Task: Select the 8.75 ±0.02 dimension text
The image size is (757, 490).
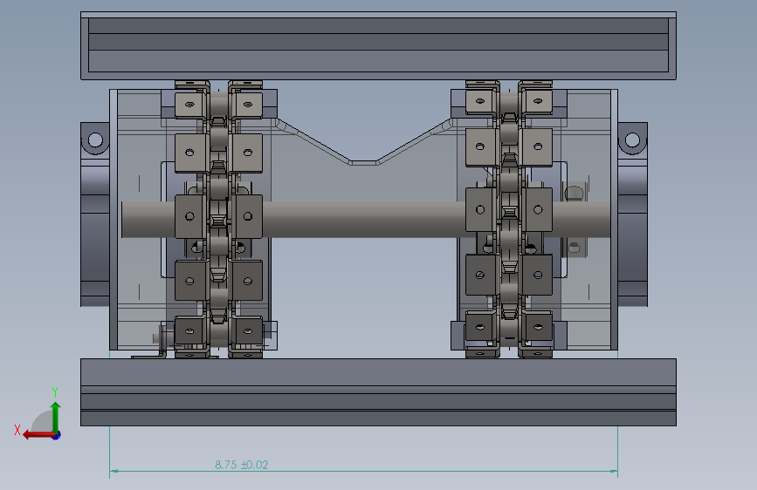Action: (241, 465)
